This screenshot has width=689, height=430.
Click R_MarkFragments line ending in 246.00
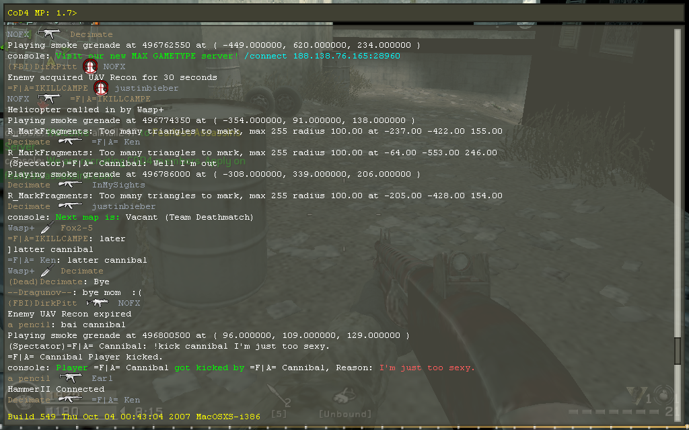(252, 153)
